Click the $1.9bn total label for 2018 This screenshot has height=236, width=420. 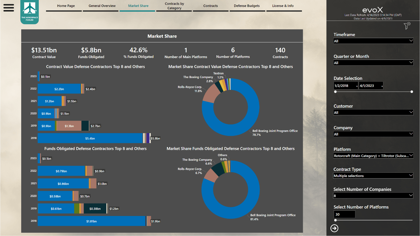pos(156,221)
